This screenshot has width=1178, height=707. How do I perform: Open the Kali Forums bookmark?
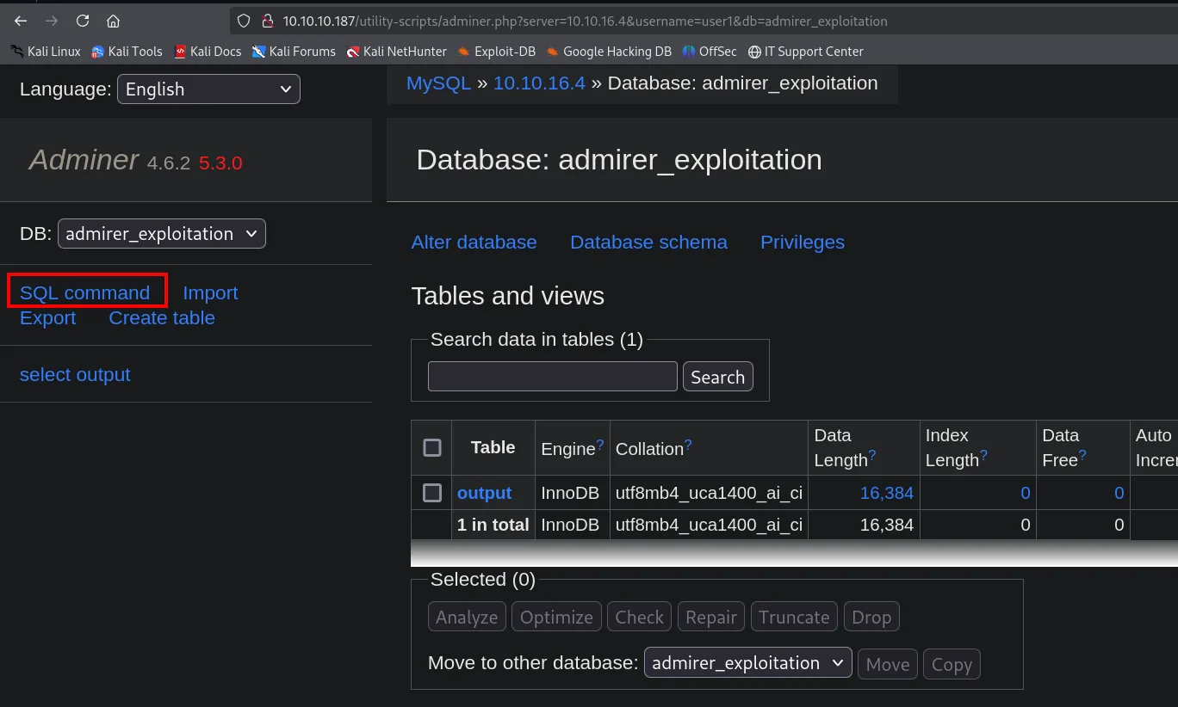[294, 52]
